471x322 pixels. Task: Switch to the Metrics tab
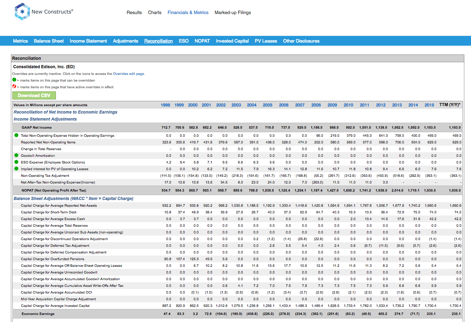(x=20, y=41)
